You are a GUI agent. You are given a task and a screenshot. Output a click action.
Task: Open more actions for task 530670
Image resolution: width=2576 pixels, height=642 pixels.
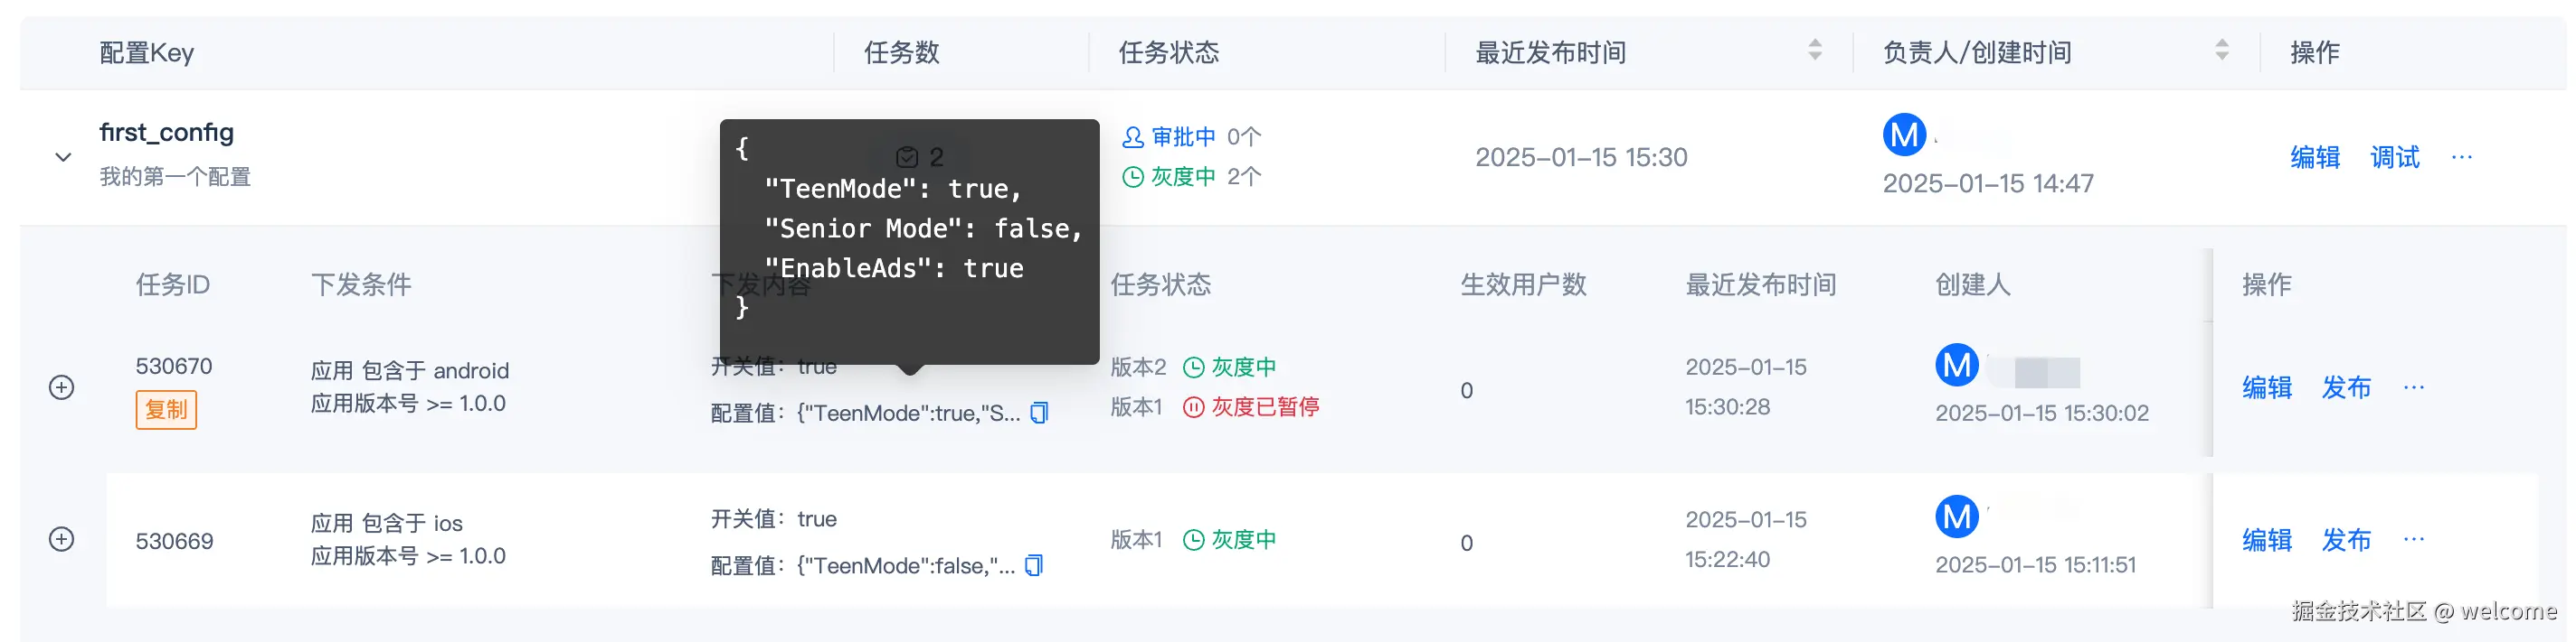point(2413,387)
